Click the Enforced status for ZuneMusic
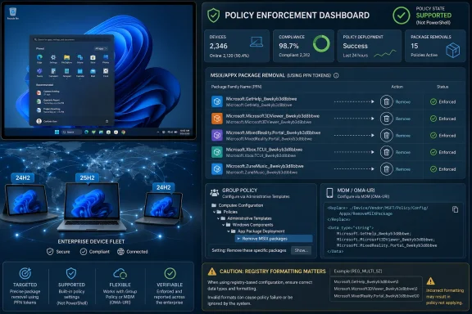This screenshot has height=314, width=472. [442, 169]
